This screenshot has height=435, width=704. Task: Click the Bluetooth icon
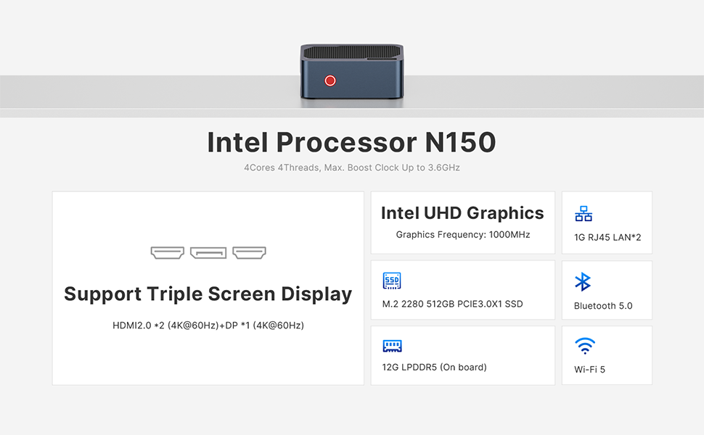(583, 281)
